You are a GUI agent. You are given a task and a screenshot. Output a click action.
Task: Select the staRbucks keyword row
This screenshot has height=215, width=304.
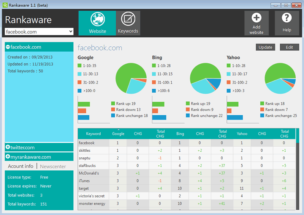187,165
